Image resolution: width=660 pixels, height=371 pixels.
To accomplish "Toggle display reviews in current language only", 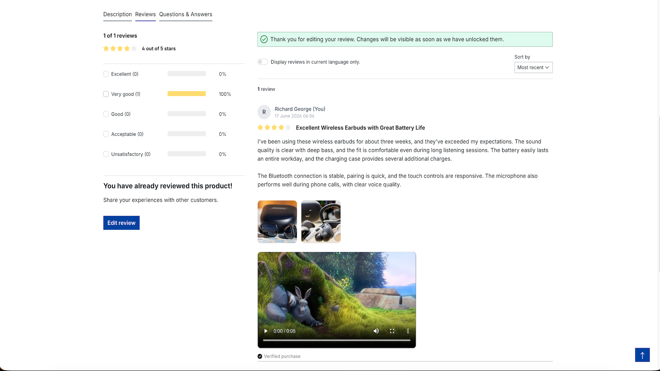I will click(x=263, y=62).
